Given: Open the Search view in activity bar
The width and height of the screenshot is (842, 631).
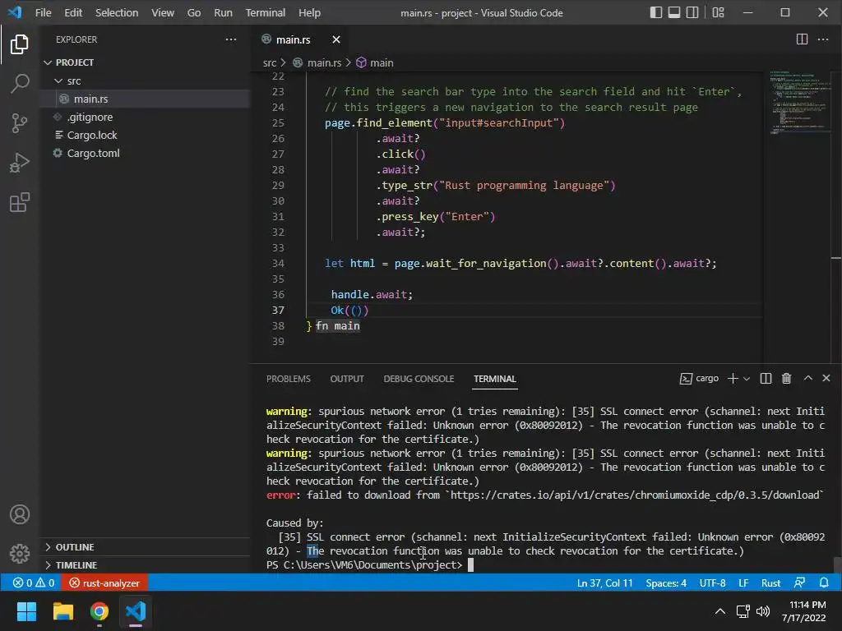Looking at the screenshot, I should (20, 83).
